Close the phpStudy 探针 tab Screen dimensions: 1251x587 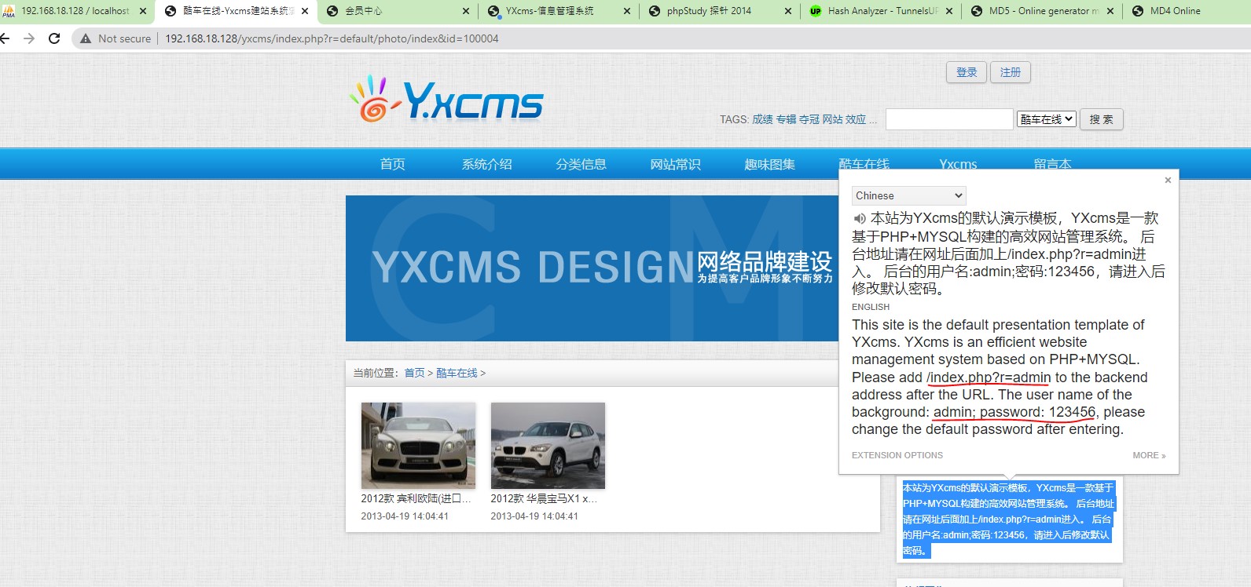tap(788, 11)
